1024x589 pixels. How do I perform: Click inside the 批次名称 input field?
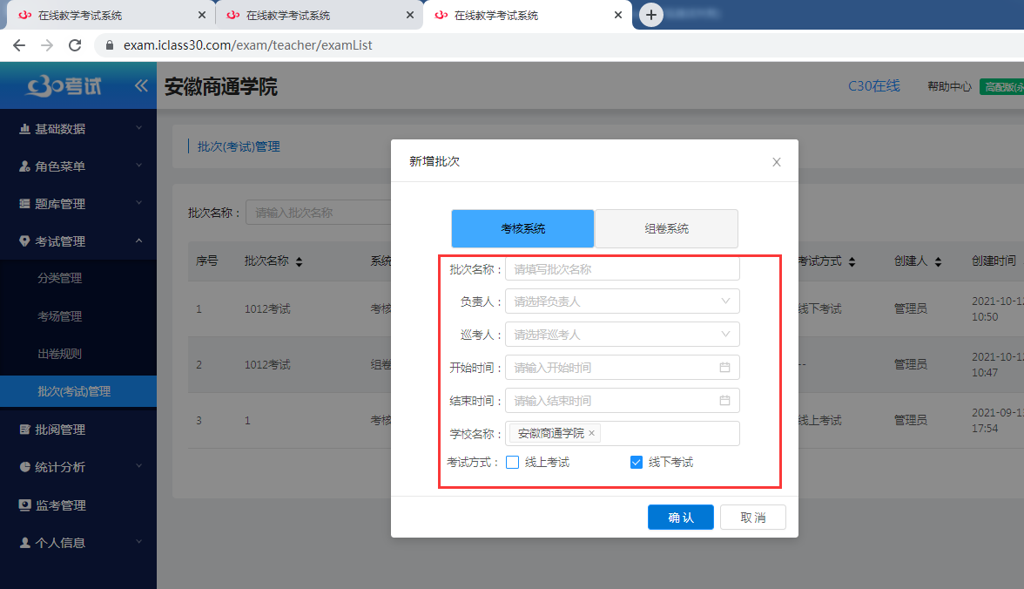pos(623,268)
